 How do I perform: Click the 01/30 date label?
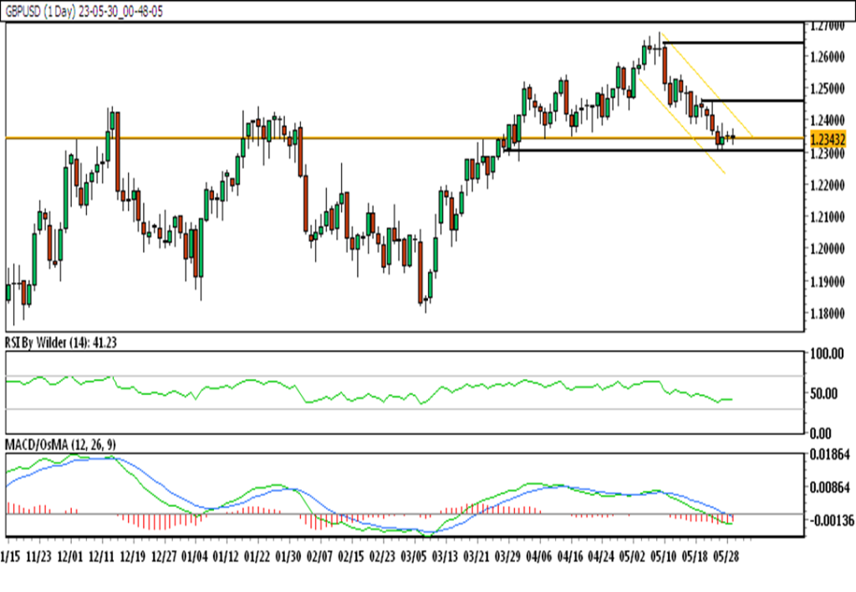click(x=288, y=557)
